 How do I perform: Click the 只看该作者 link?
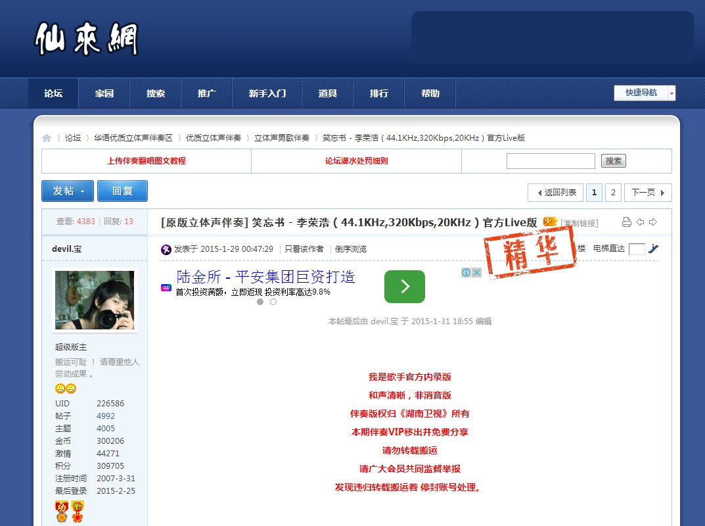click(304, 249)
